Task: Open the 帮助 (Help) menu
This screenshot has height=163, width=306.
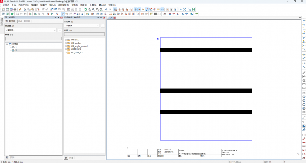Action: pos(112,5)
